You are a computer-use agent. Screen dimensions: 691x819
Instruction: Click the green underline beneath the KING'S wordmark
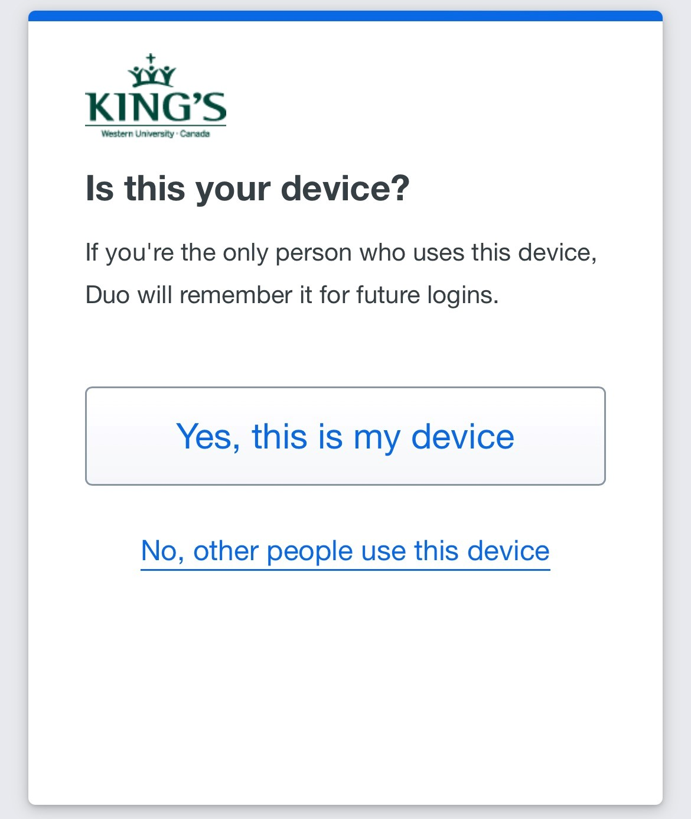156,125
